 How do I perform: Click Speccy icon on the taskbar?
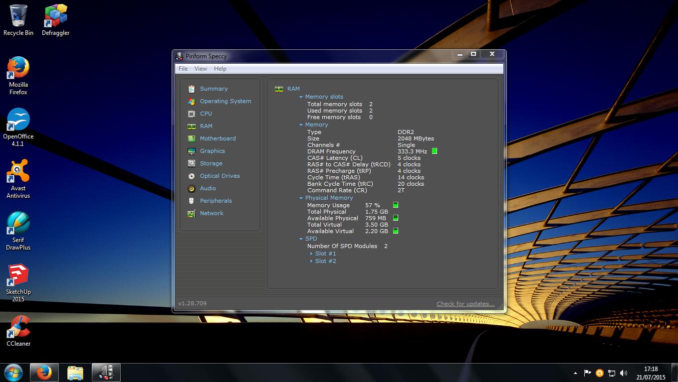(x=106, y=373)
